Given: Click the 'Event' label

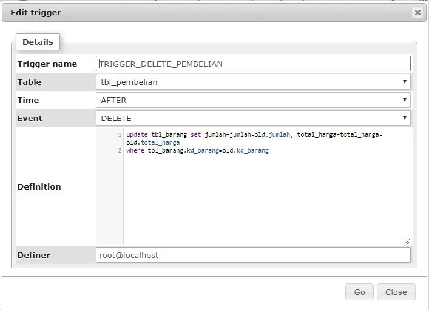Looking at the screenshot, I should coord(30,119).
